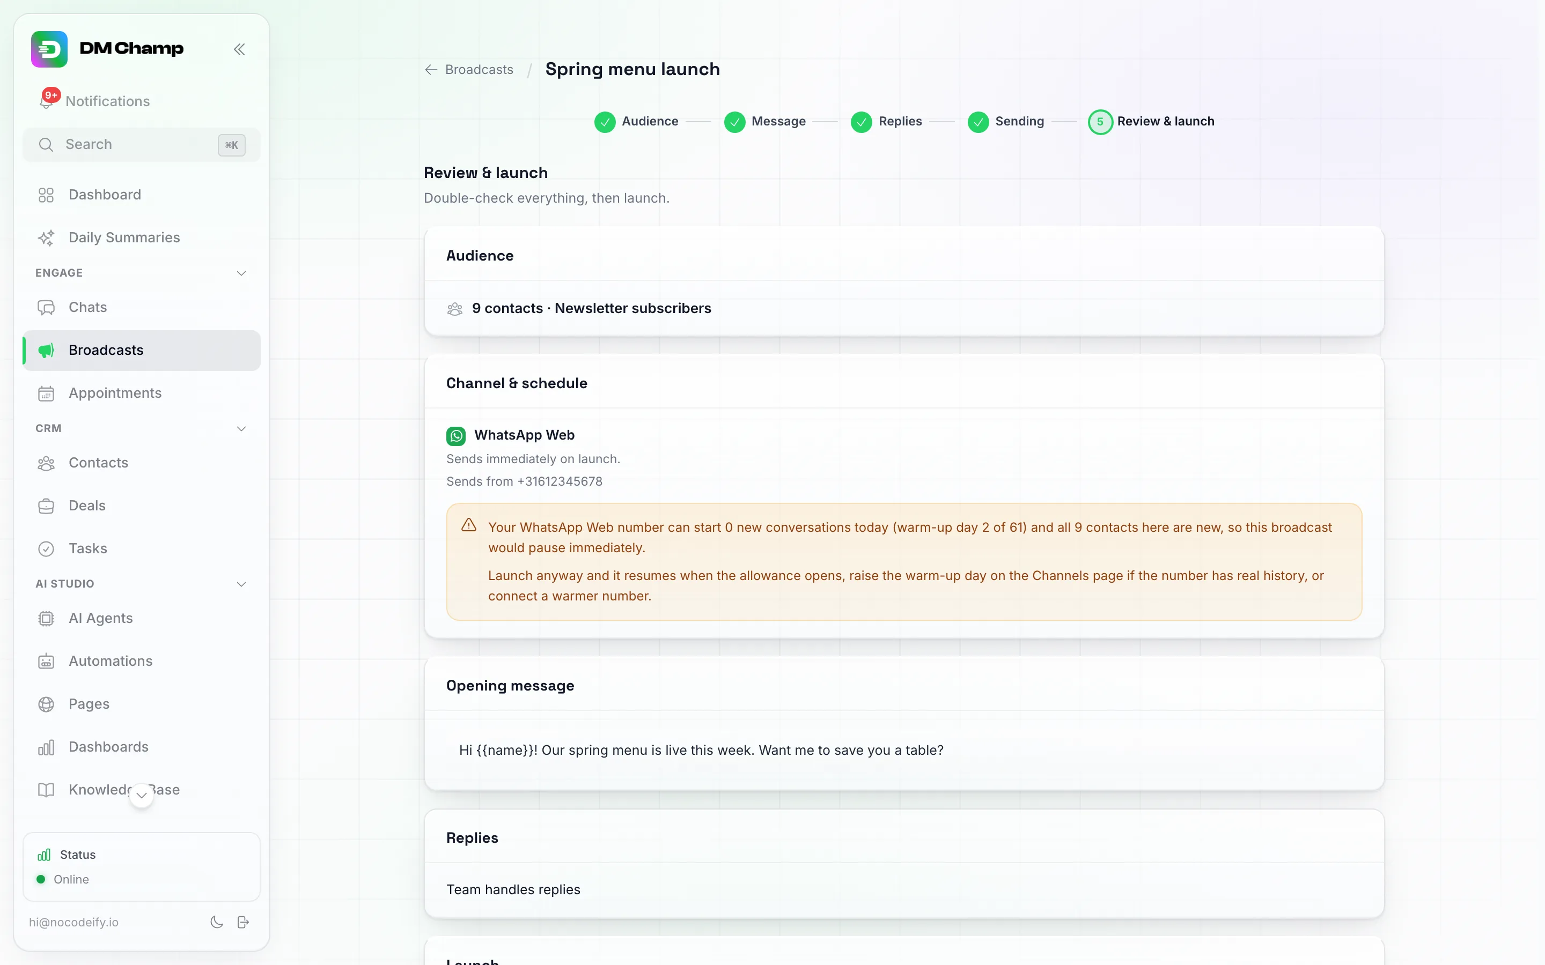Click the warning triangle icon in alert

pos(469,525)
